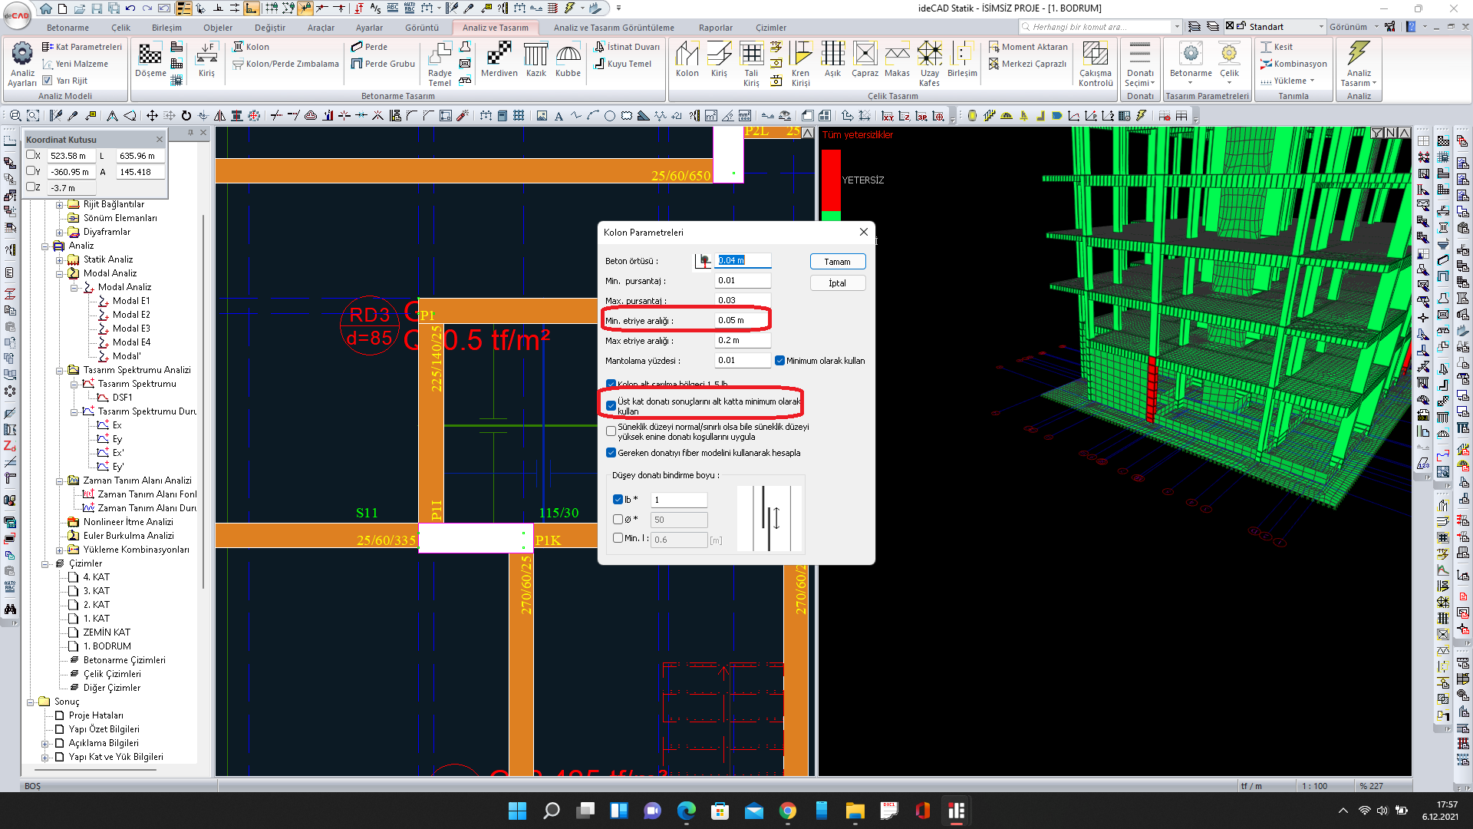Image resolution: width=1473 pixels, height=829 pixels.
Task: Click the Moment Aktaran tool
Action: point(1028,47)
